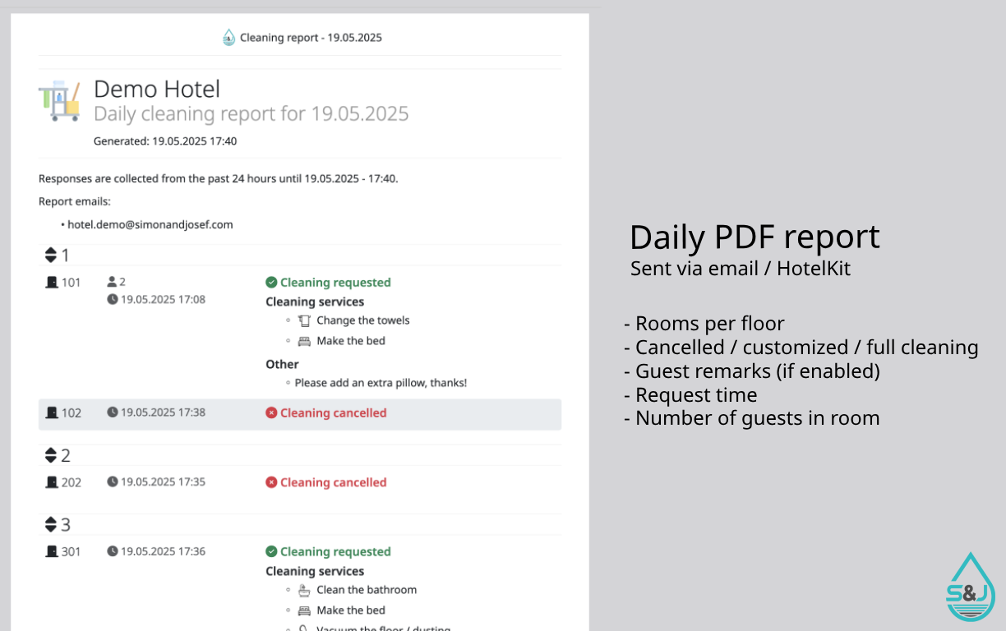Open the hotel.demo@simonandjosef.com email link
This screenshot has width=1006, height=631.
pyautogui.click(x=150, y=224)
